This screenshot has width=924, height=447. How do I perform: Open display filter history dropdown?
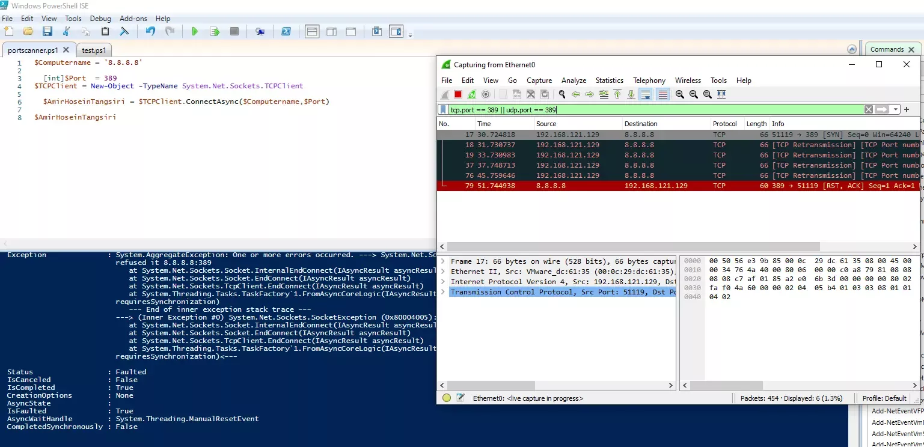[896, 109]
